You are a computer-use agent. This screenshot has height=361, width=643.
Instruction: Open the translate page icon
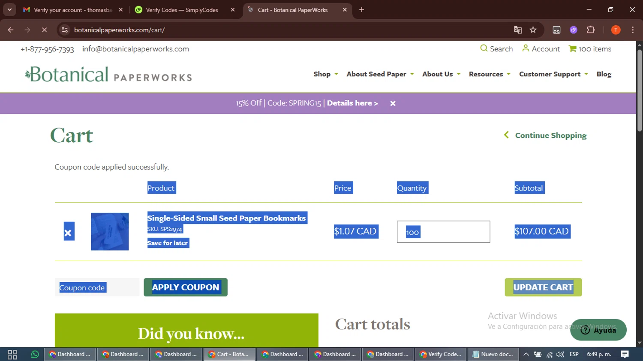pos(518,30)
